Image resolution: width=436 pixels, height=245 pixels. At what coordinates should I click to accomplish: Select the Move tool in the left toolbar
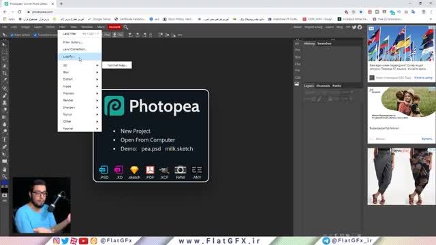coord(5,44)
